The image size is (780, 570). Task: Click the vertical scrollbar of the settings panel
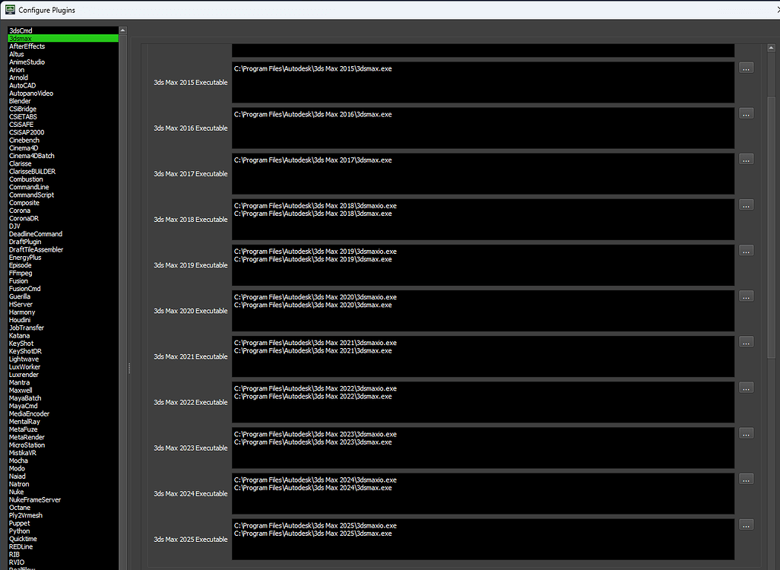(x=772, y=304)
